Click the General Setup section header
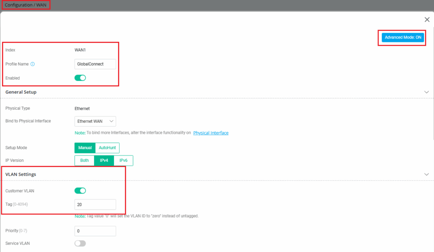Image resolution: width=434 pixels, height=252 pixels. coord(21,92)
